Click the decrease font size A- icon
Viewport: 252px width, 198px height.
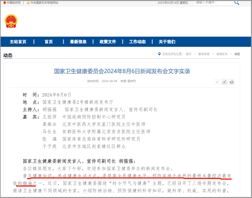pyautogui.click(x=217, y=82)
